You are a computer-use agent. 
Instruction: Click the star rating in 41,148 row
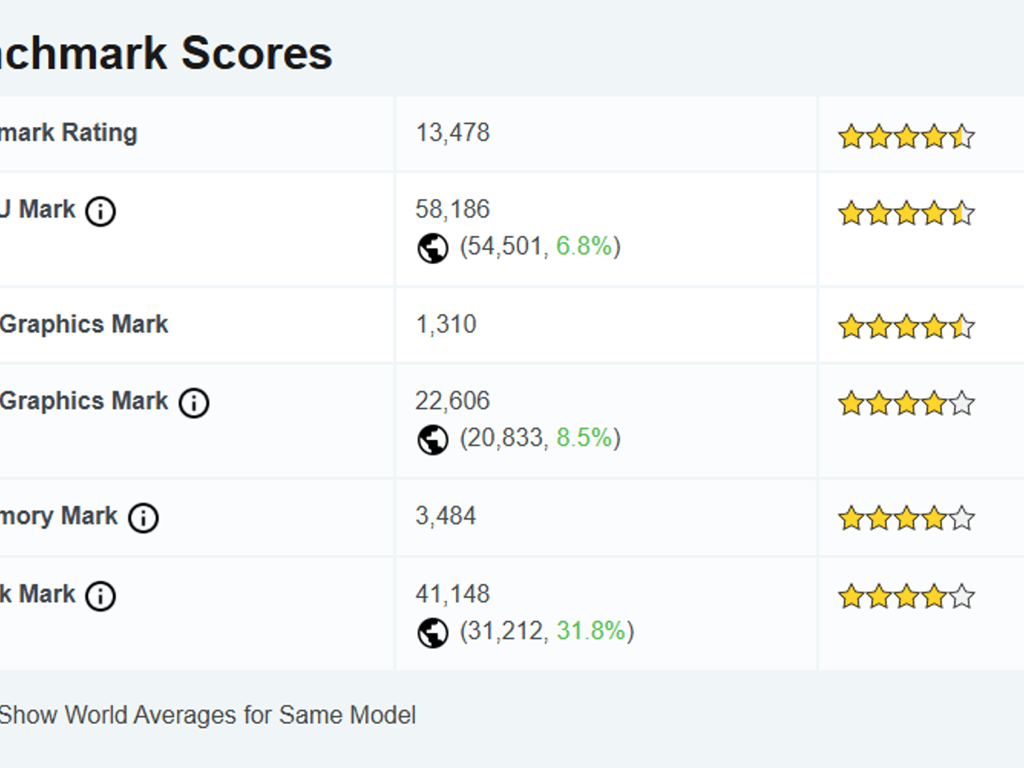(x=906, y=596)
